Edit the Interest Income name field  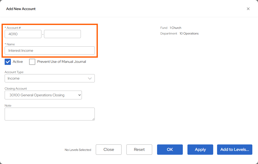click(x=49, y=50)
